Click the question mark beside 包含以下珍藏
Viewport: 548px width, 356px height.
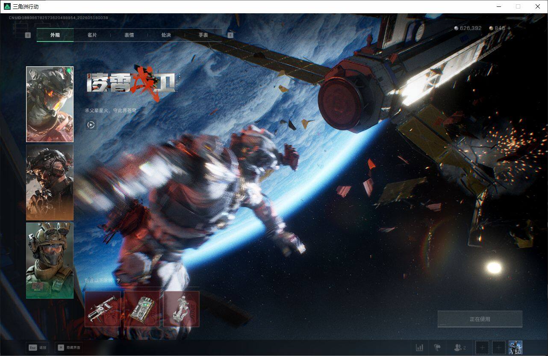tap(118, 281)
